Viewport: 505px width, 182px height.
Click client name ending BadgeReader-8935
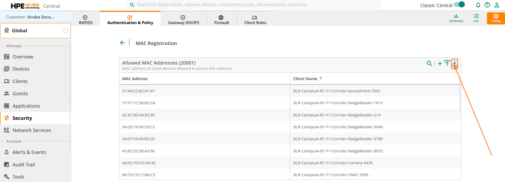338,151
